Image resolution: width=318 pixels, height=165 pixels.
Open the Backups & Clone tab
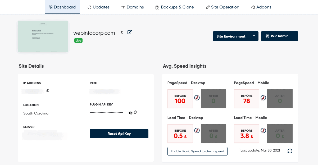[x=175, y=7]
